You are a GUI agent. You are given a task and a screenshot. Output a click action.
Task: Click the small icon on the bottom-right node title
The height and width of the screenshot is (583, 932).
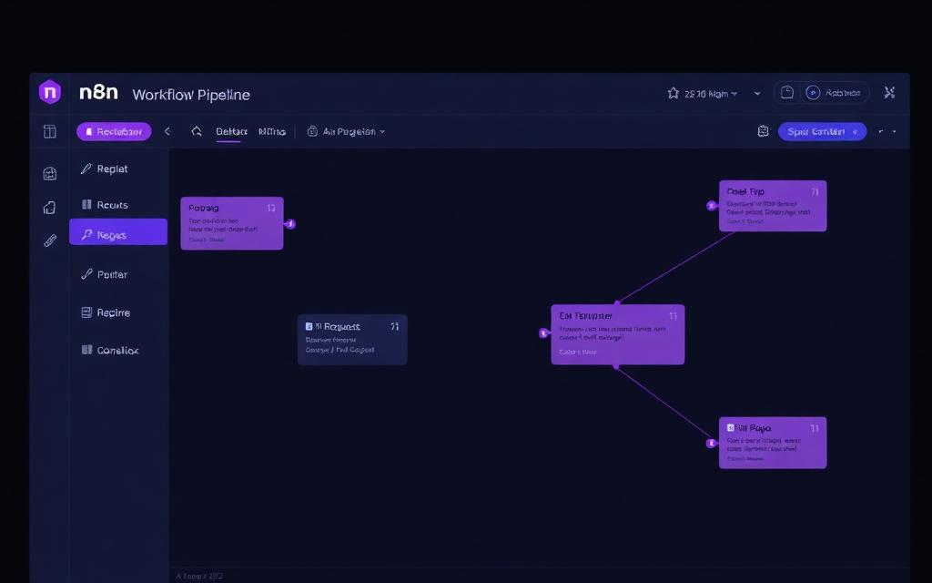[x=731, y=428]
